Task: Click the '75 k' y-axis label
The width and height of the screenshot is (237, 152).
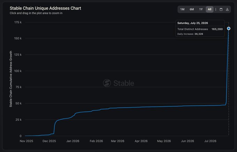Action: coord(18,87)
